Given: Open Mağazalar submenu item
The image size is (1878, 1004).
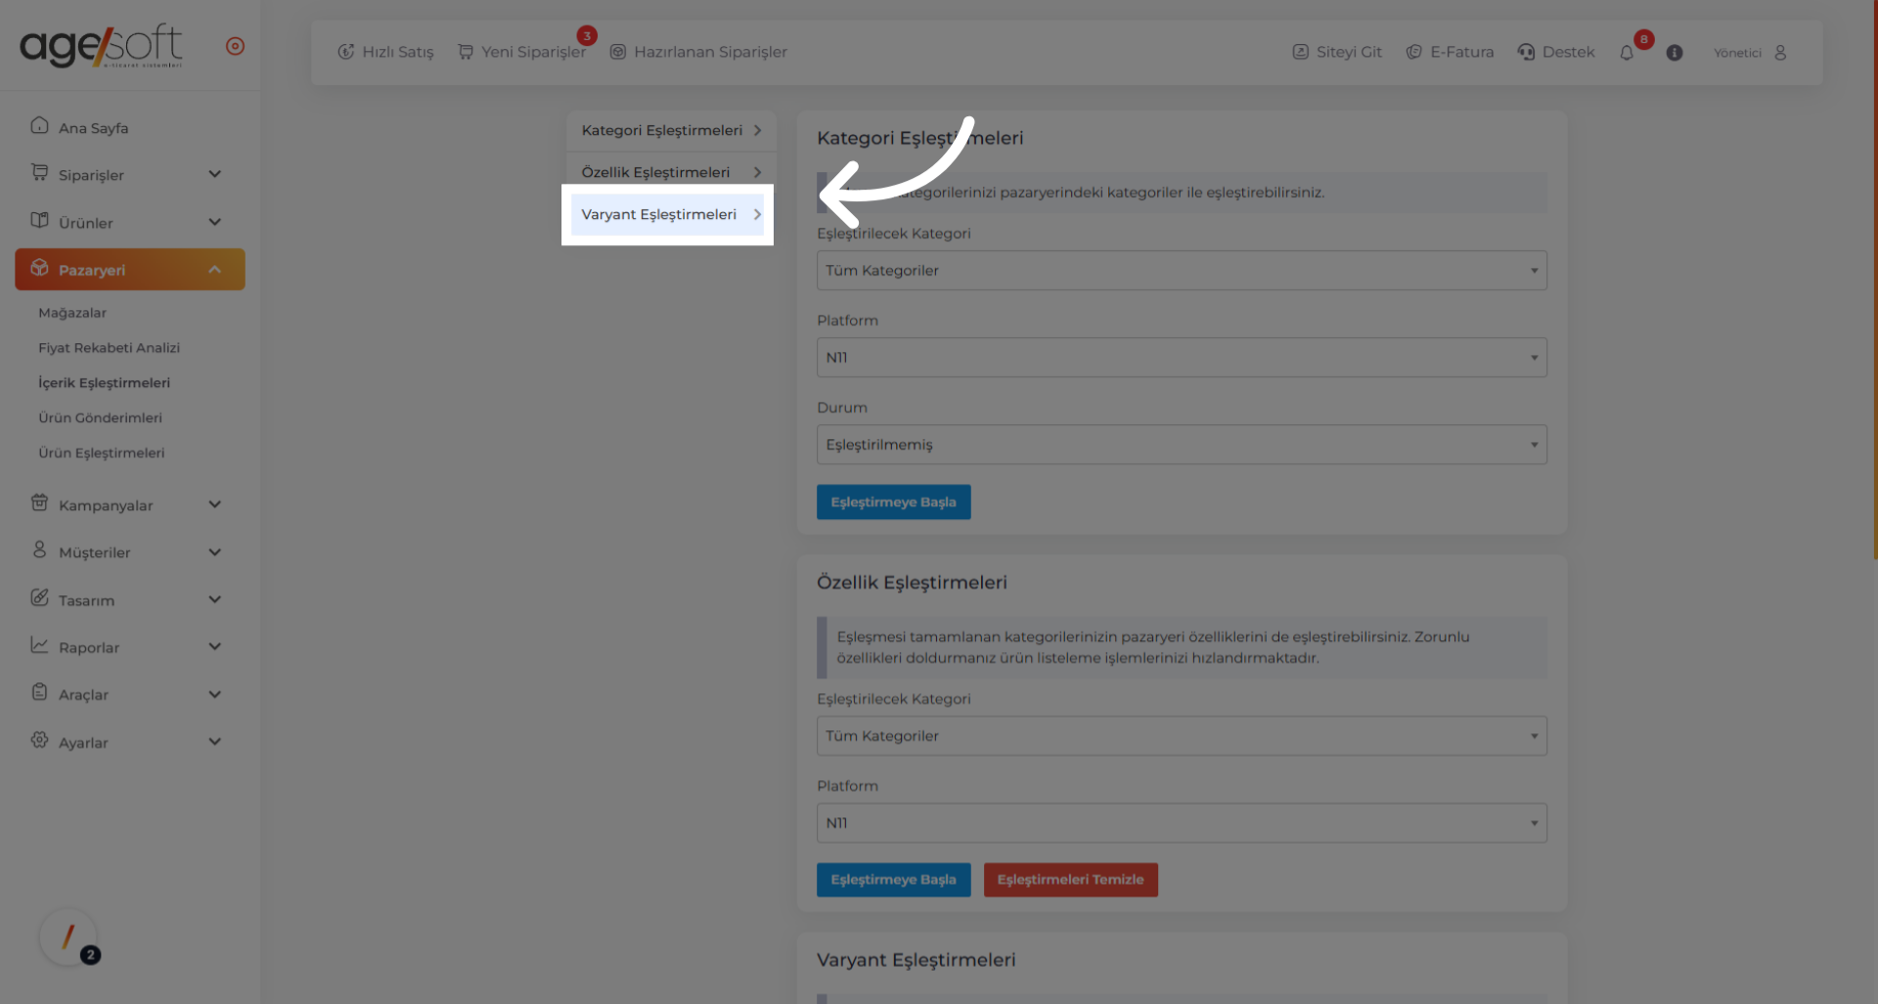Looking at the screenshot, I should (x=72, y=313).
